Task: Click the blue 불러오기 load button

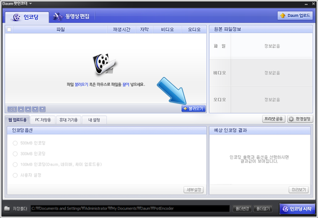Action: pyautogui.click(x=194, y=109)
